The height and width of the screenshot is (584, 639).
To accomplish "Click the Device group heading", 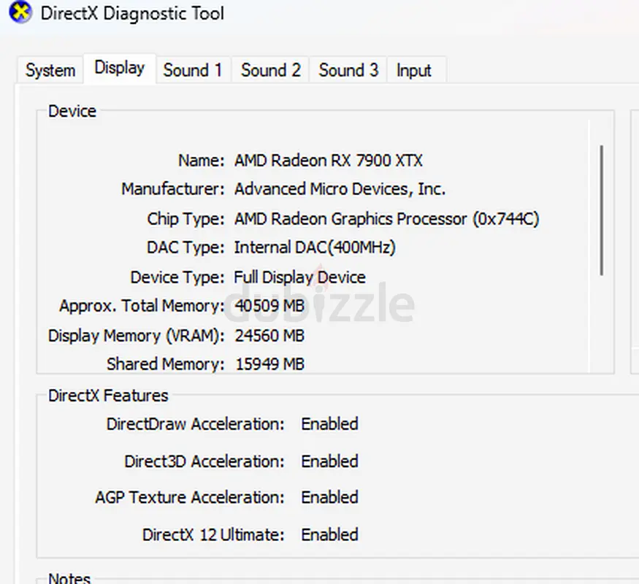I will 72,111.
